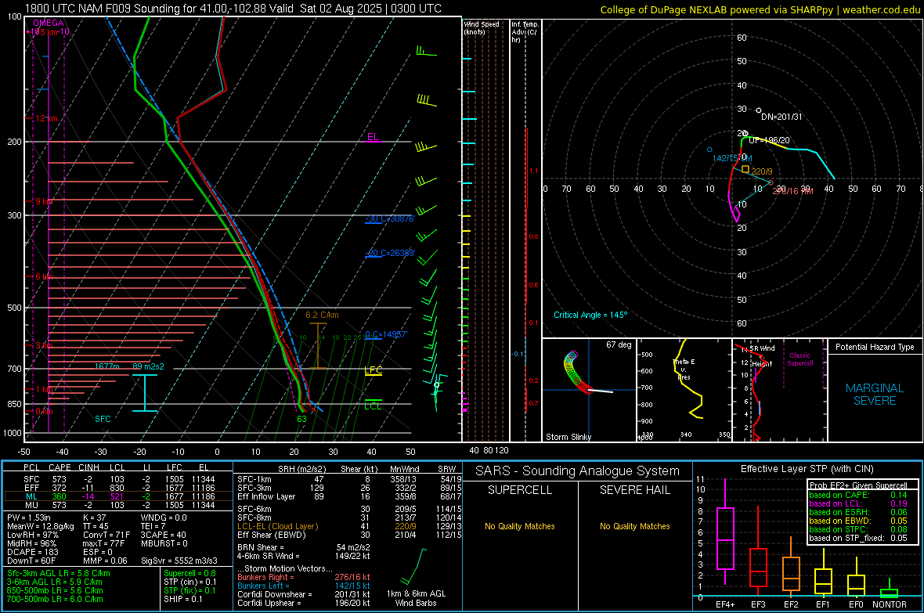924x613 pixels.
Task: Click the 'based on ESRH' probability row
Action: point(858,512)
